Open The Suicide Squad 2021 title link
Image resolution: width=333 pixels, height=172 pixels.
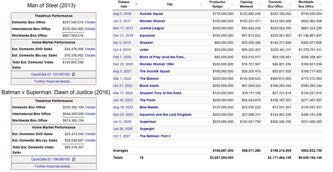point(155,71)
